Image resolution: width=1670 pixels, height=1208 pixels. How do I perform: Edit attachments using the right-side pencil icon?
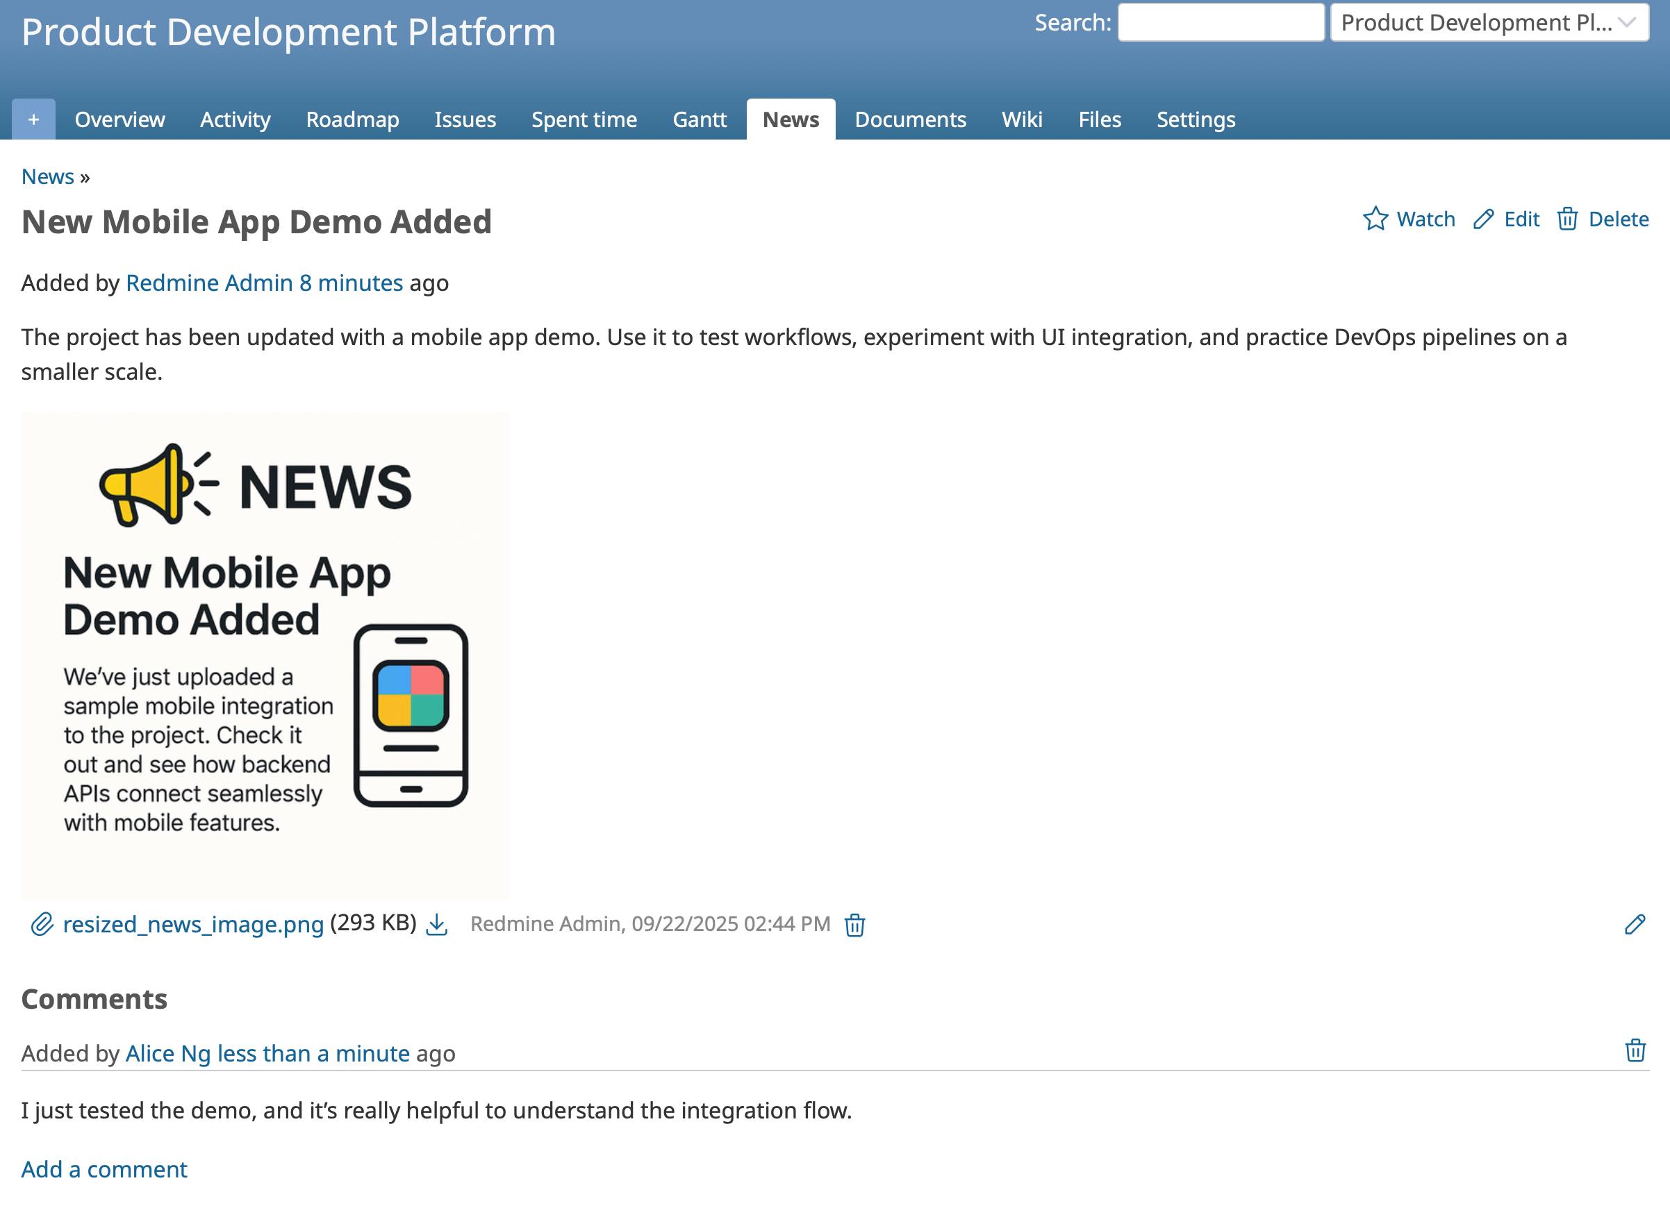(x=1635, y=925)
